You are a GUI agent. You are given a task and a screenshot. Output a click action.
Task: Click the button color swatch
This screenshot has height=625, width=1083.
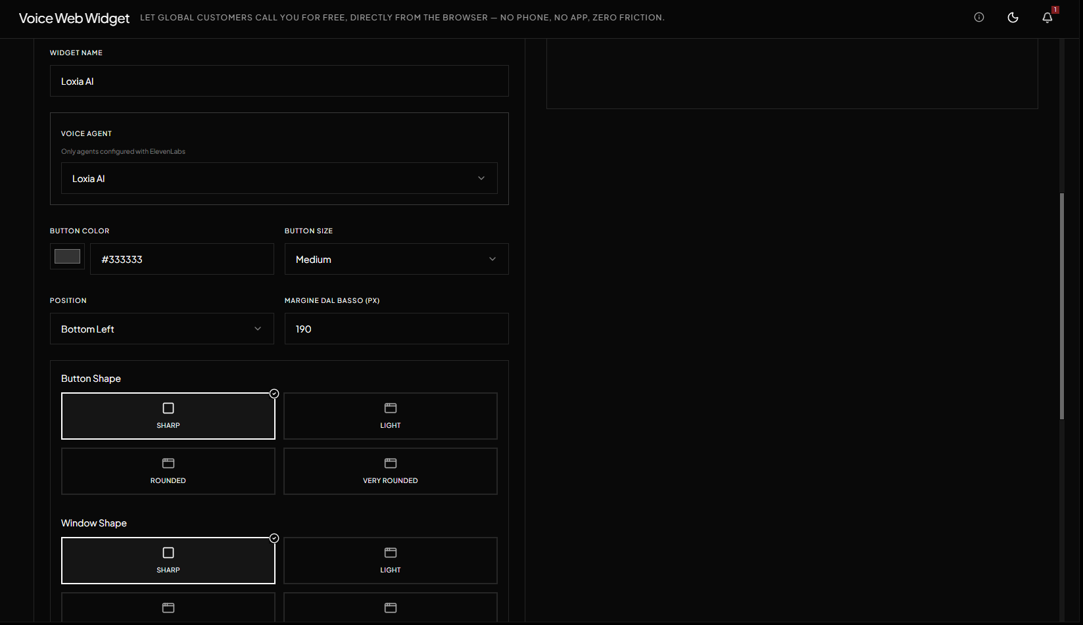(67, 256)
